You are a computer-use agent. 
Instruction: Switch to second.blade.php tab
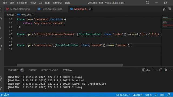click(x=20, y=9)
